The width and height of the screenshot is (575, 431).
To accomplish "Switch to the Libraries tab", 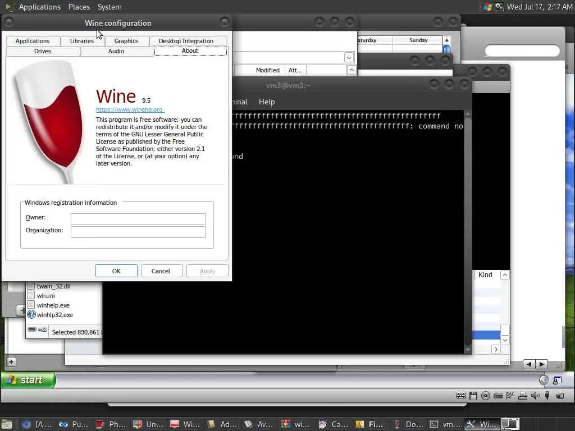I will pos(82,41).
